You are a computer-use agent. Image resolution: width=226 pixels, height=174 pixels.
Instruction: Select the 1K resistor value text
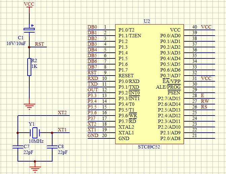pyautogui.click(x=34, y=66)
